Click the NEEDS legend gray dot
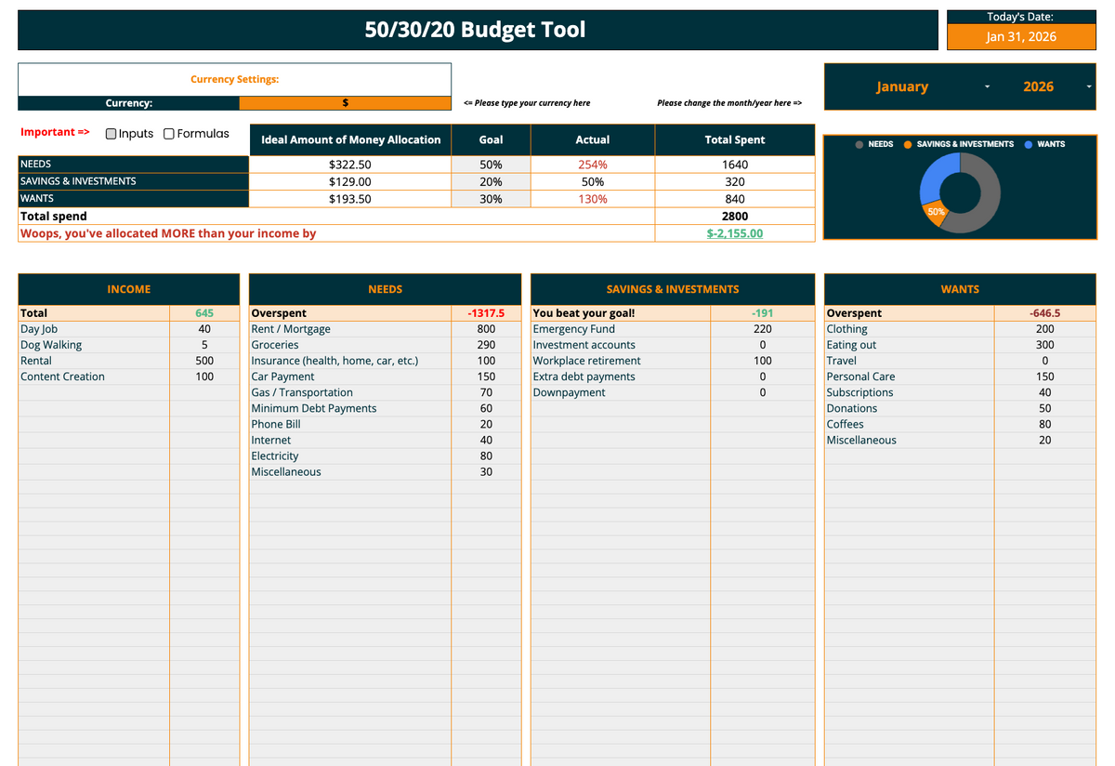This screenshot has height=766, width=1115. [860, 145]
